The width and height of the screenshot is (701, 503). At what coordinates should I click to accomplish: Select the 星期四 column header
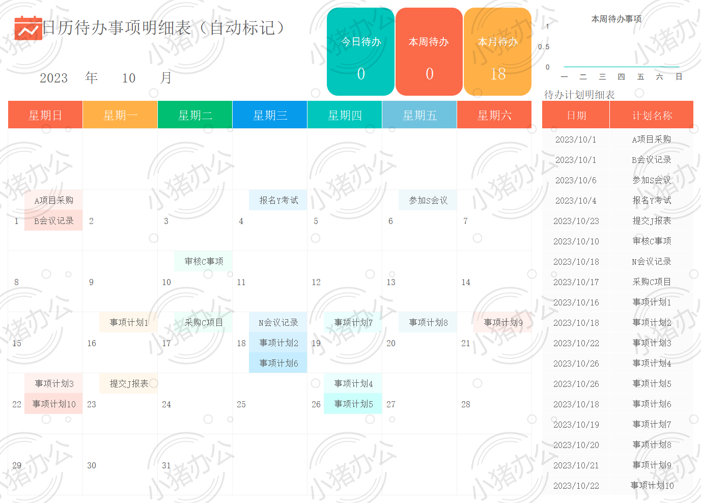(345, 115)
